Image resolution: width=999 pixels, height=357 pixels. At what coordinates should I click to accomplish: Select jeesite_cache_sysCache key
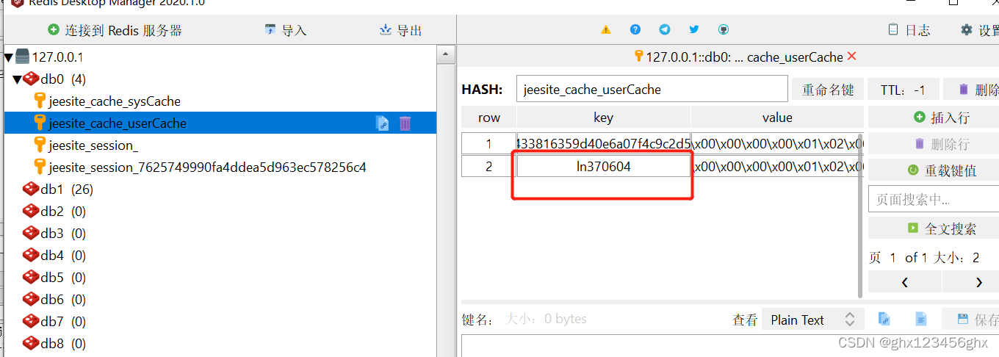pyautogui.click(x=115, y=101)
